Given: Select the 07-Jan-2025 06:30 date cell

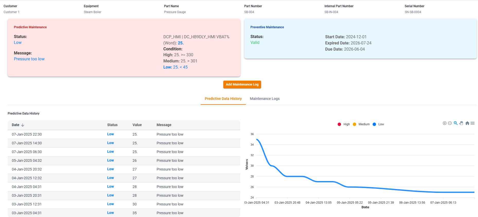Looking at the screenshot, I should (27, 152).
